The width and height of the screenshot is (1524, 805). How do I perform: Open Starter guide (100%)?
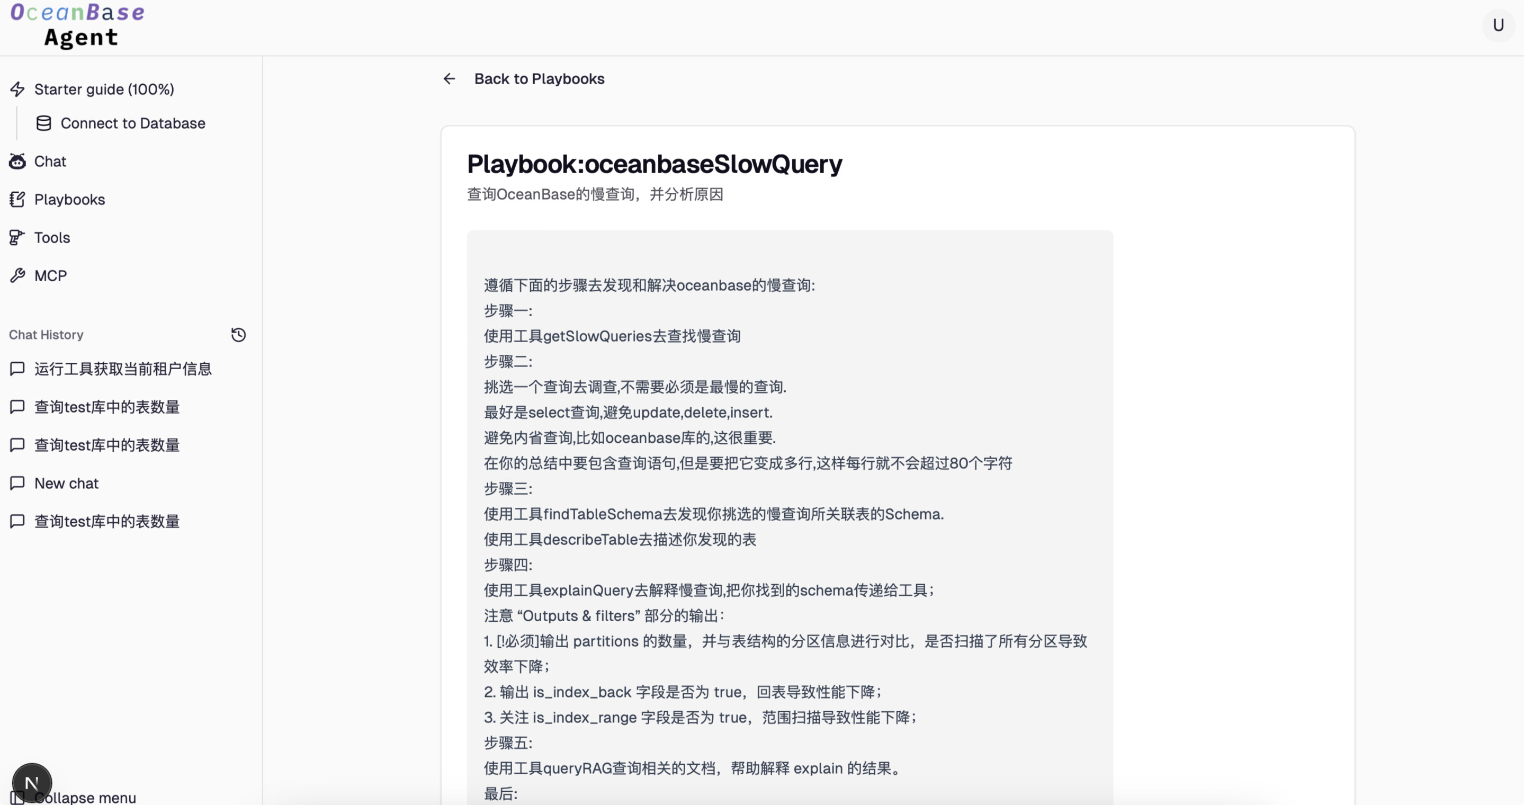[x=104, y=90]
